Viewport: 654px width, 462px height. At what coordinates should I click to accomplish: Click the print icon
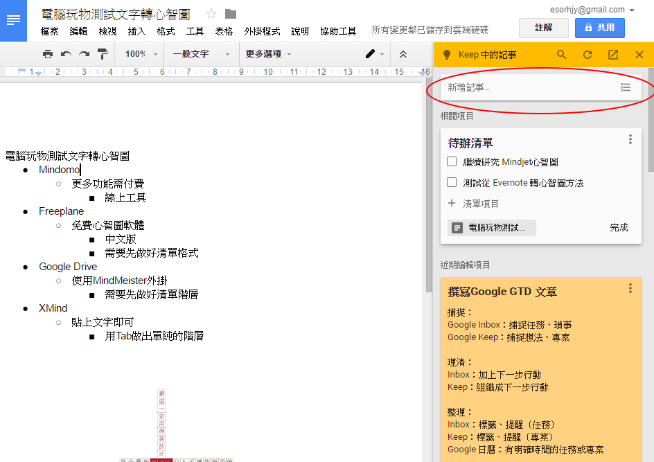point(48,54)
